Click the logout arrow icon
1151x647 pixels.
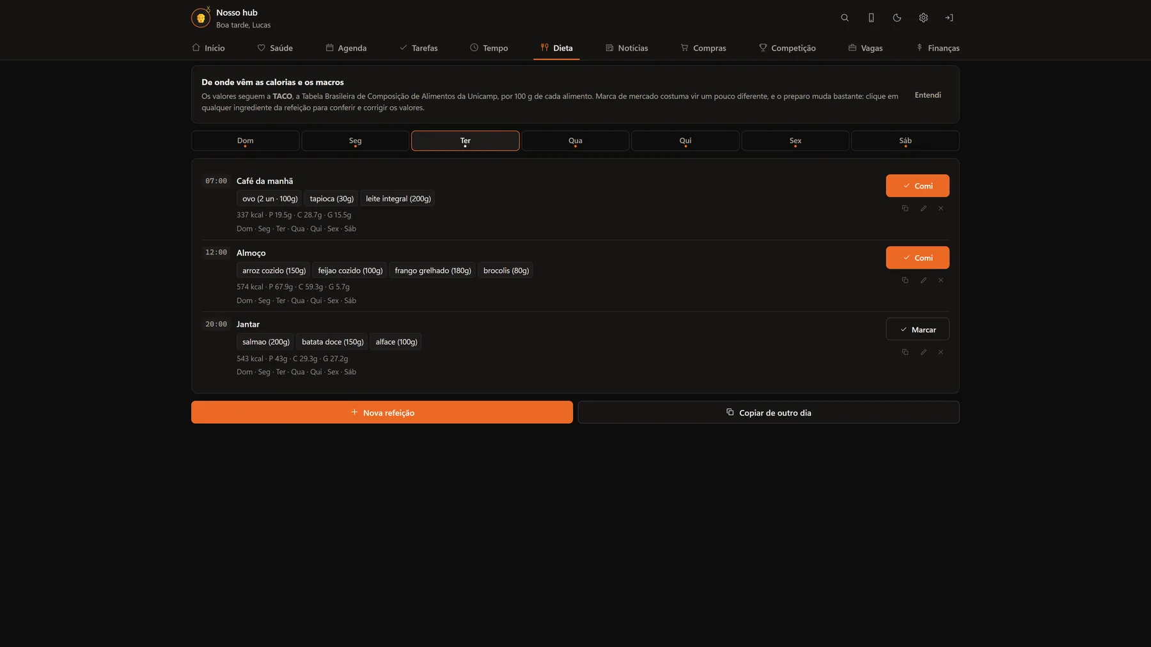[949, 18]
